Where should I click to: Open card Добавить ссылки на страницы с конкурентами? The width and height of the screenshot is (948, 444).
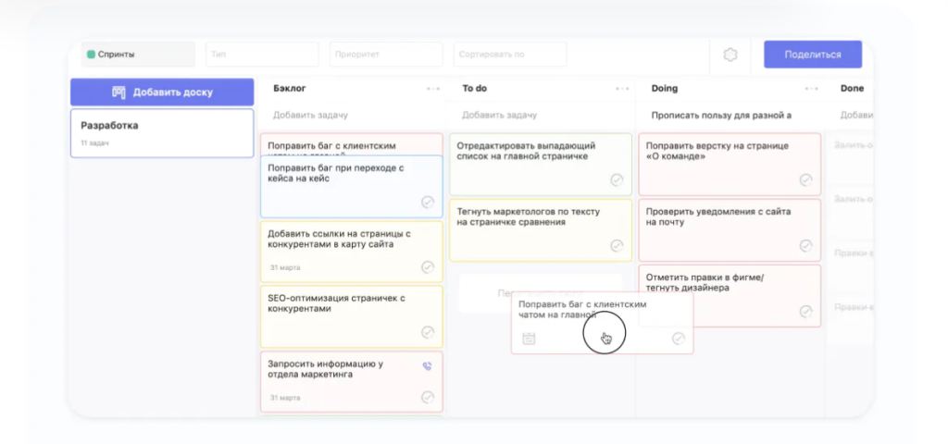[x=351, y=252]
